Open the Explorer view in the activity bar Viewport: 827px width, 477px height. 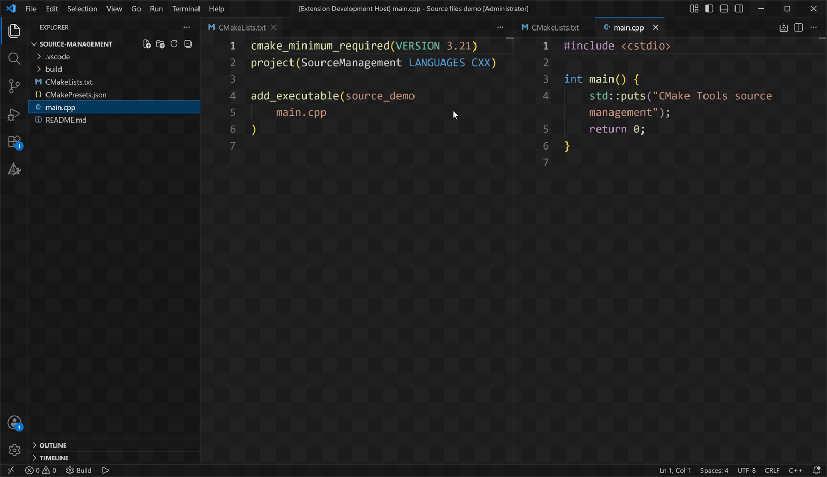pos(14,31)
